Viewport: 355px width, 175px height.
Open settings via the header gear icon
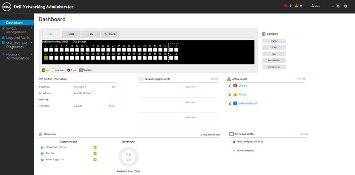coord(338,6)
